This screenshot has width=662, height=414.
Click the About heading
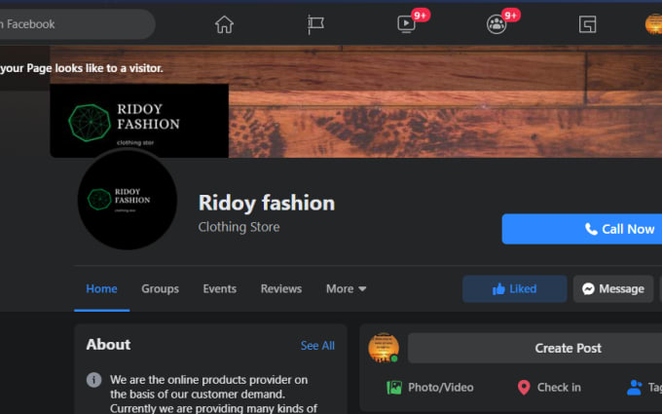[x=108, y=344]
